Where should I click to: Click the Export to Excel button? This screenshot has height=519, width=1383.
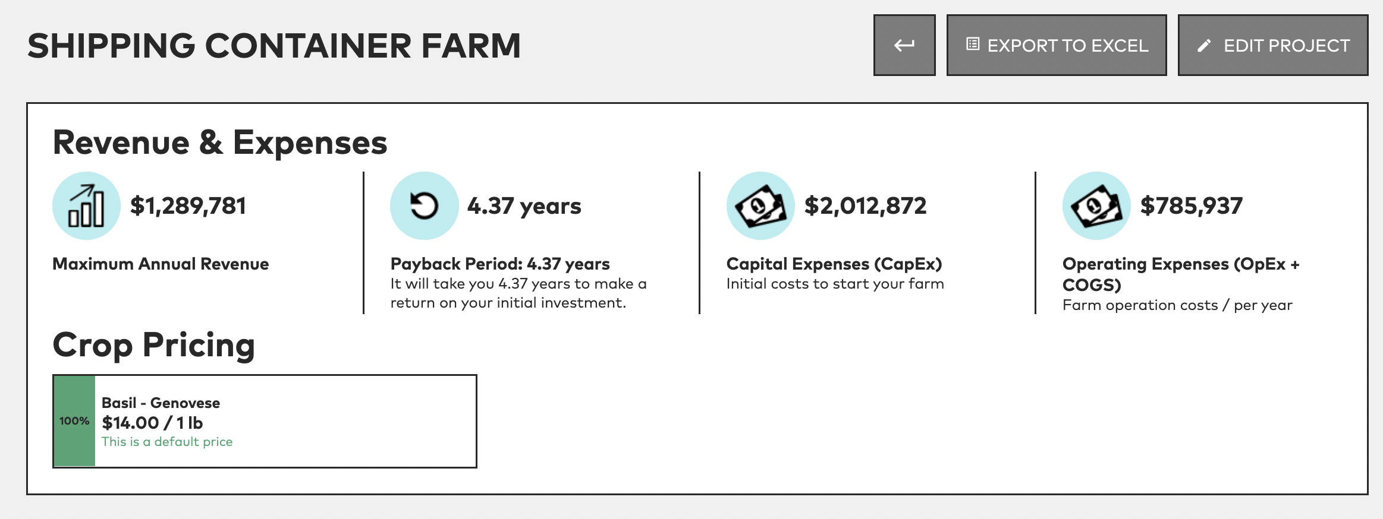pos(1057,45)
